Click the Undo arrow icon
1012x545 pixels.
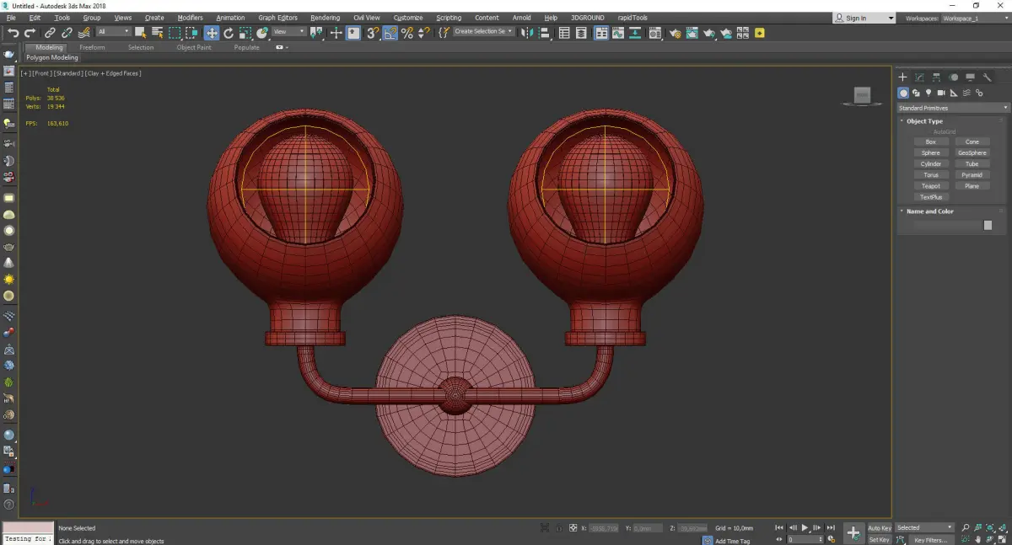[13, 33]
